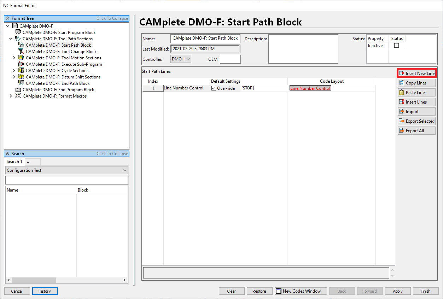Screen dimensions: 443x299
Task: Open the Configuration Text dropdown
Action: tap(66, 170)
